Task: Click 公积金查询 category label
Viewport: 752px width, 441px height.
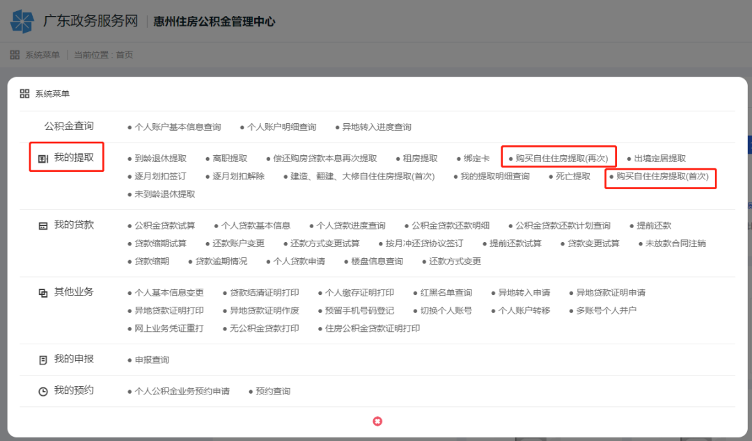Action: point(69,126)
